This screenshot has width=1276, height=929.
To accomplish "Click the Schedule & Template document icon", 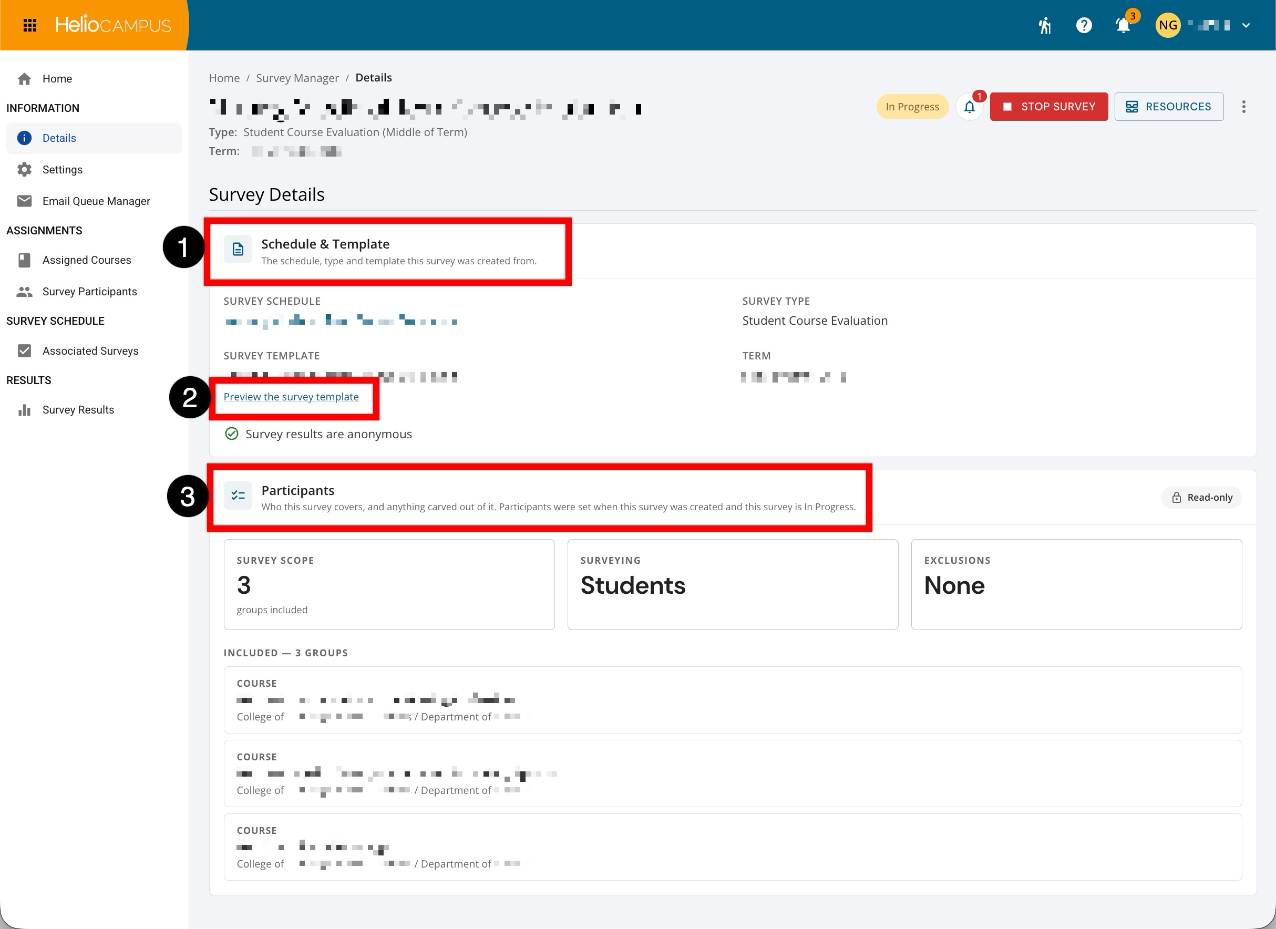I will tap(238, 249).
